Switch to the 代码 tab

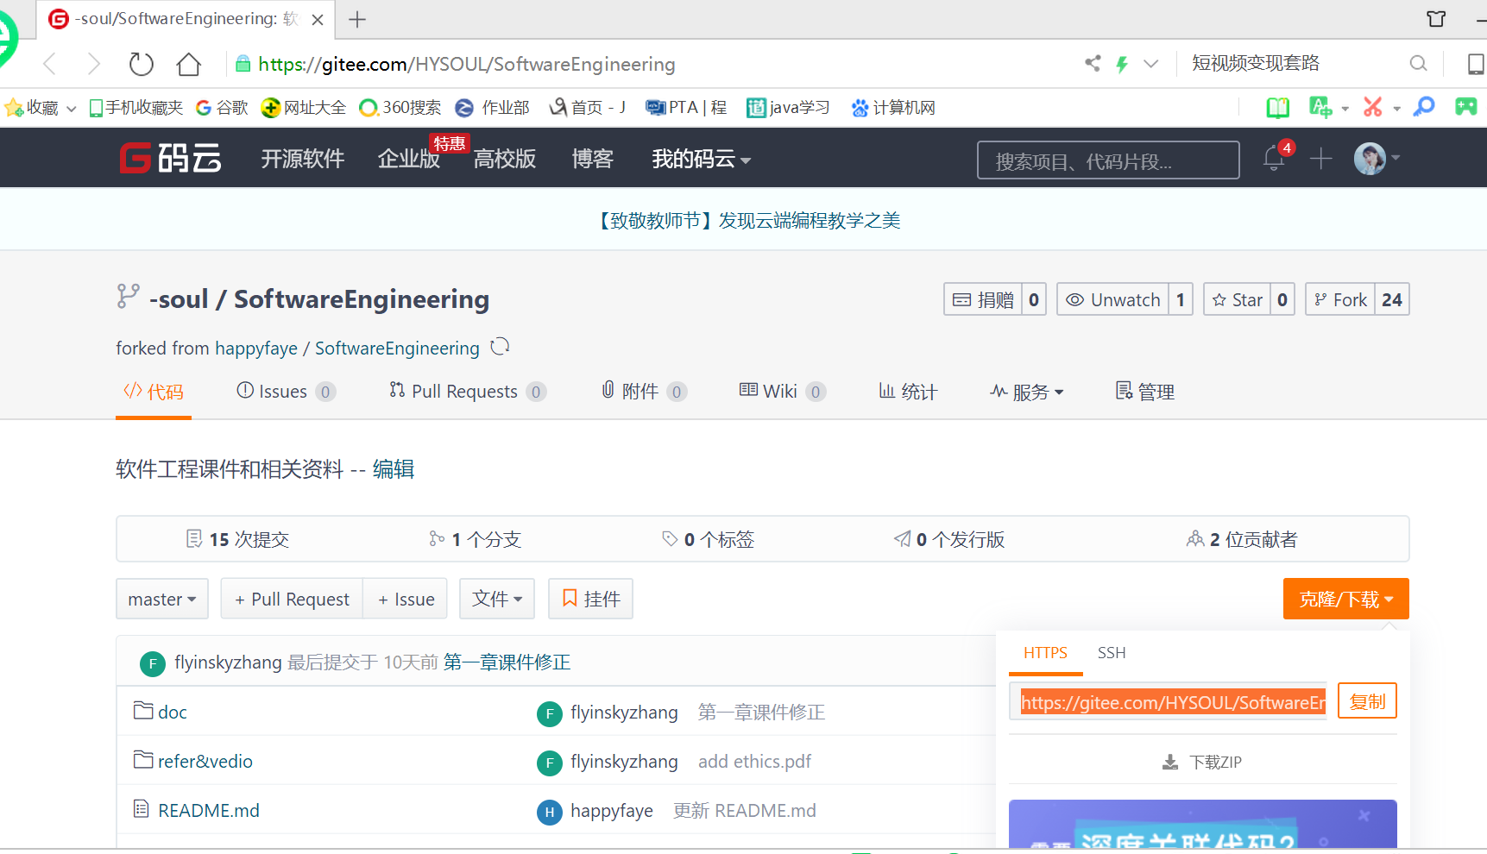click(154, 392)
